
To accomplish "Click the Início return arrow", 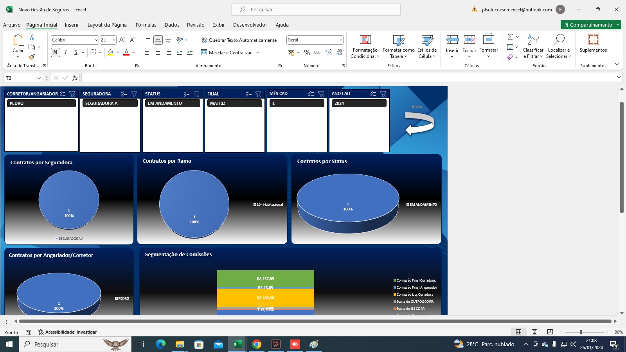I will click(419, 124).
